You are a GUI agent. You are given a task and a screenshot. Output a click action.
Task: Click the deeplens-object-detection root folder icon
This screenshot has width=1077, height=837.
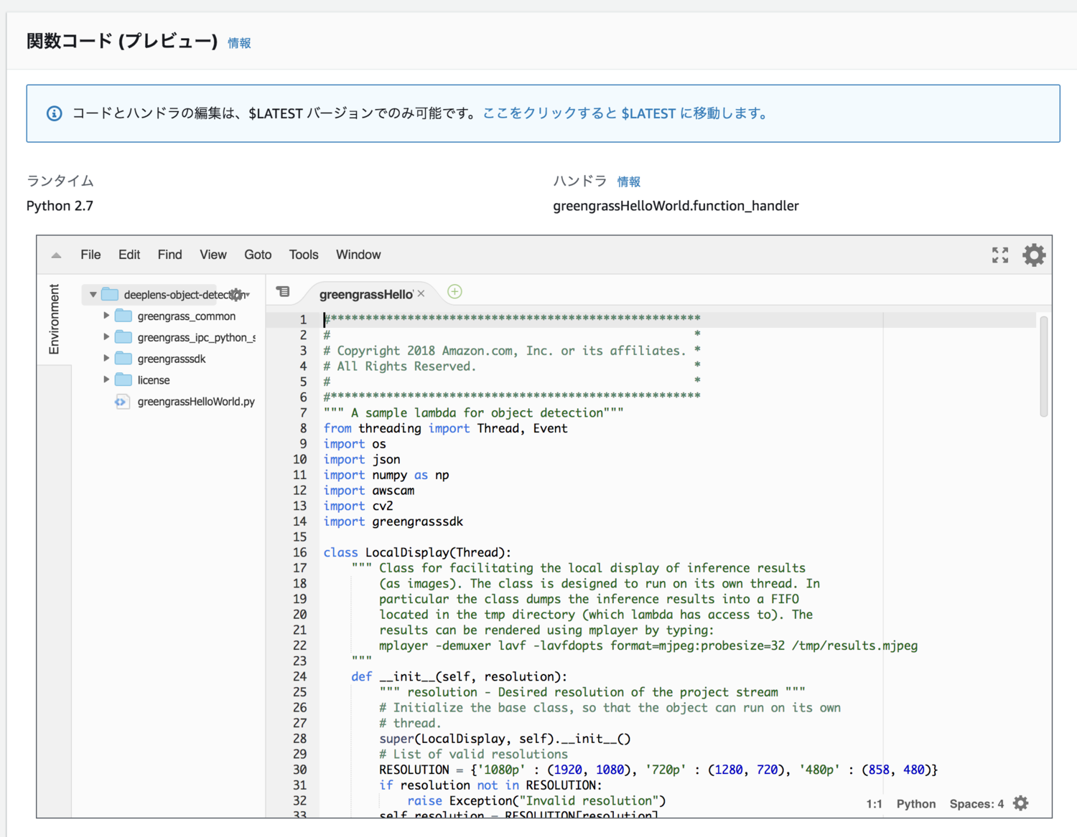point(110,294)
